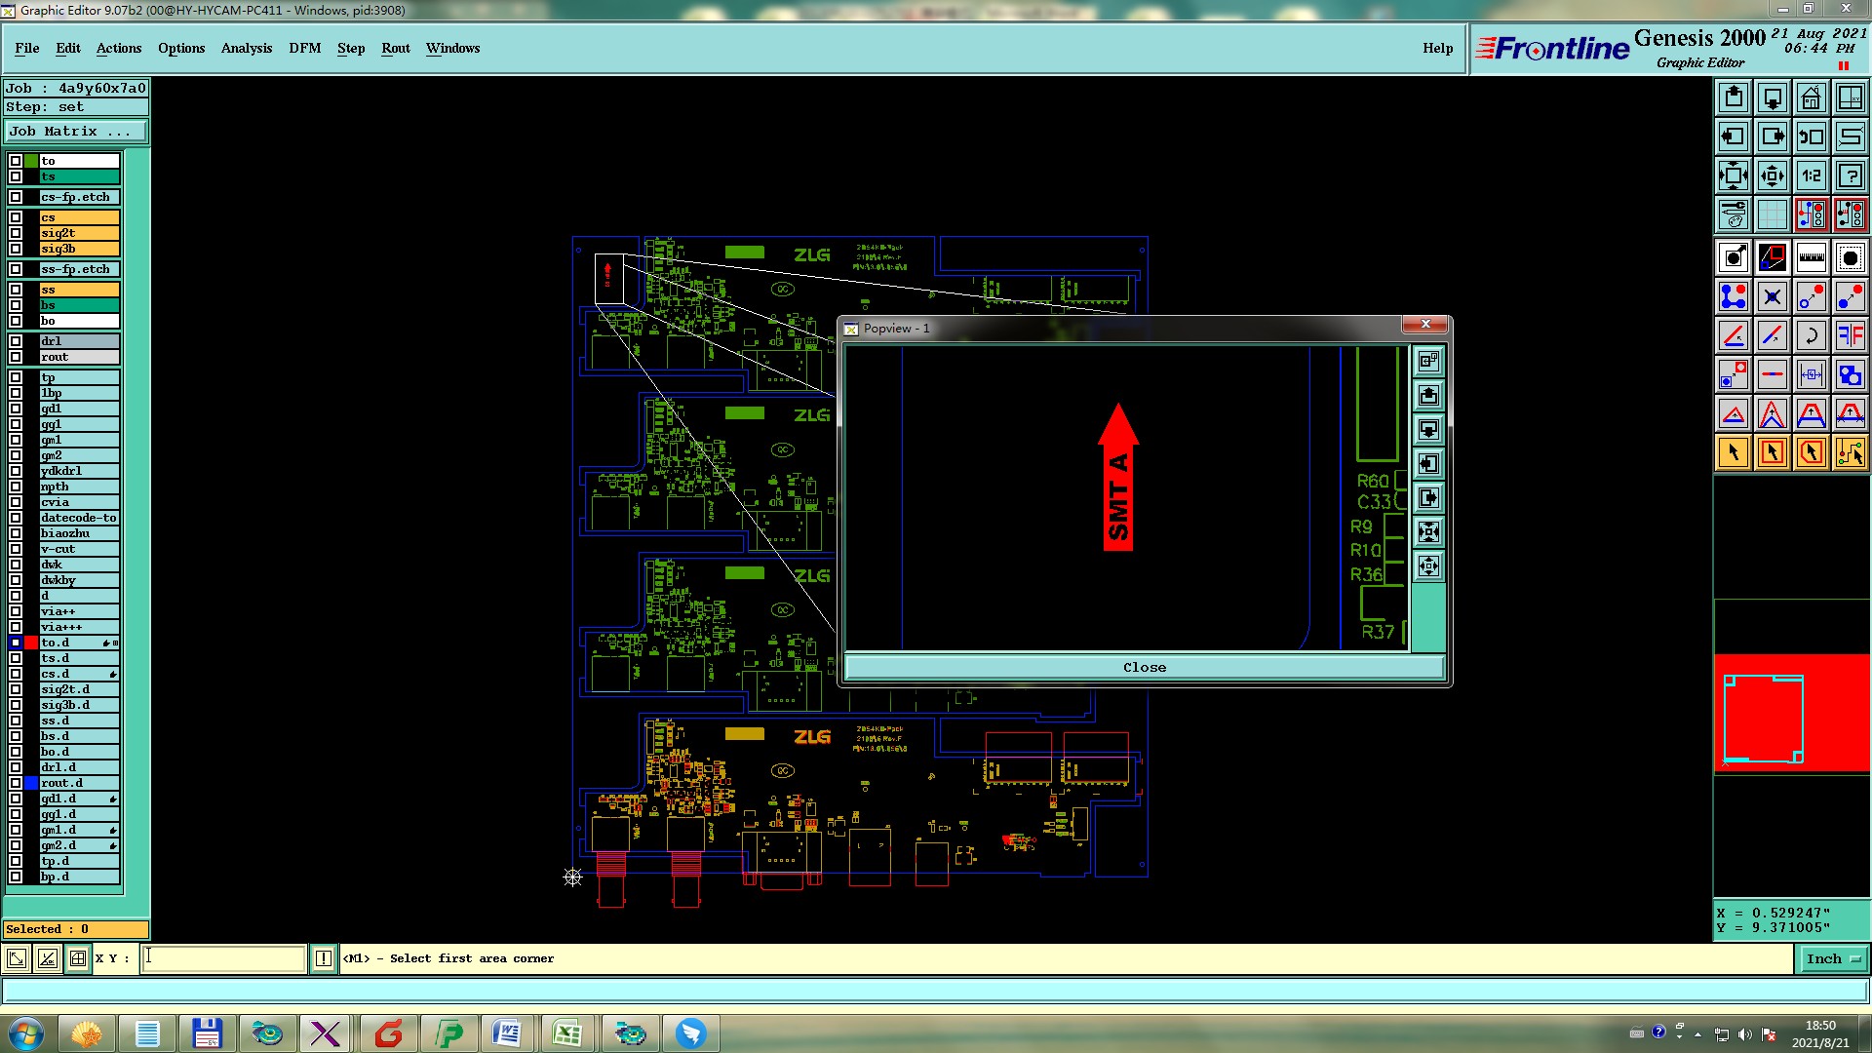1872x1053 pixels.
Task: Click the X Y coordinate input field
Action: click(224, 958)
